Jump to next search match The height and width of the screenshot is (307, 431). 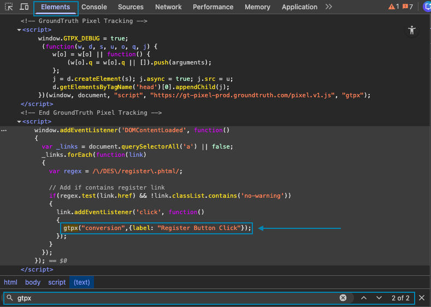pos(379,298)
